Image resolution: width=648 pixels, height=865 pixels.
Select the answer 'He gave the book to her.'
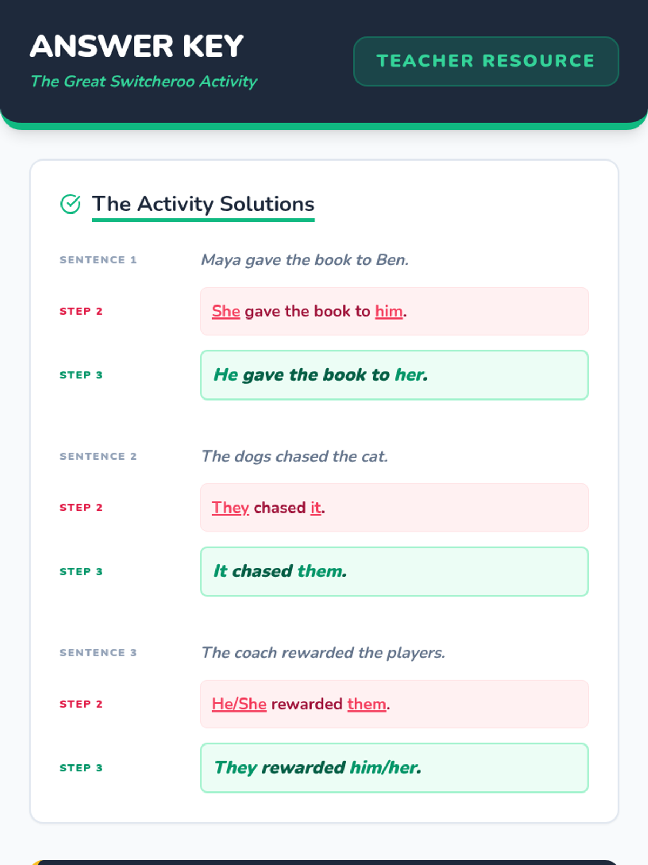(x=394, y=375)
